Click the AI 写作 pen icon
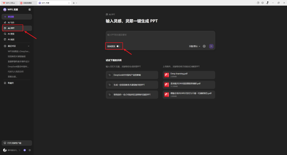The image size is (287, 155). coord(5,23)
